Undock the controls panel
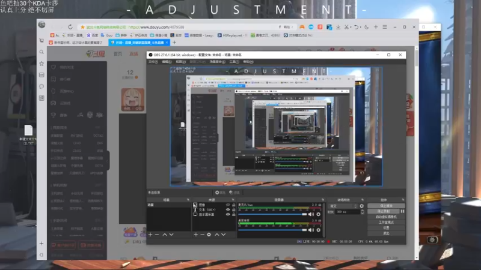The width and height of the screenshot is (481, 270). point(403,200)
